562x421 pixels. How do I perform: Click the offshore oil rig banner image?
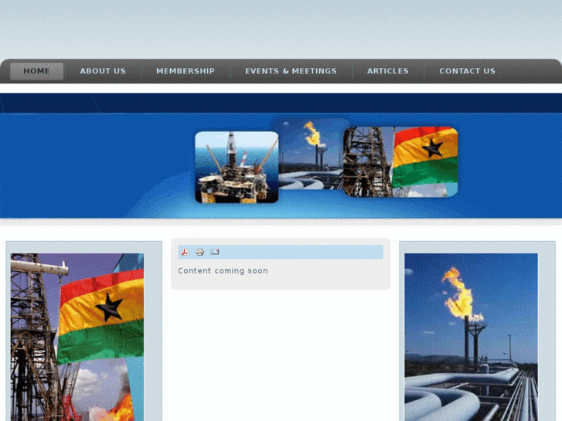pyautogui.click(x=237, y=168)
